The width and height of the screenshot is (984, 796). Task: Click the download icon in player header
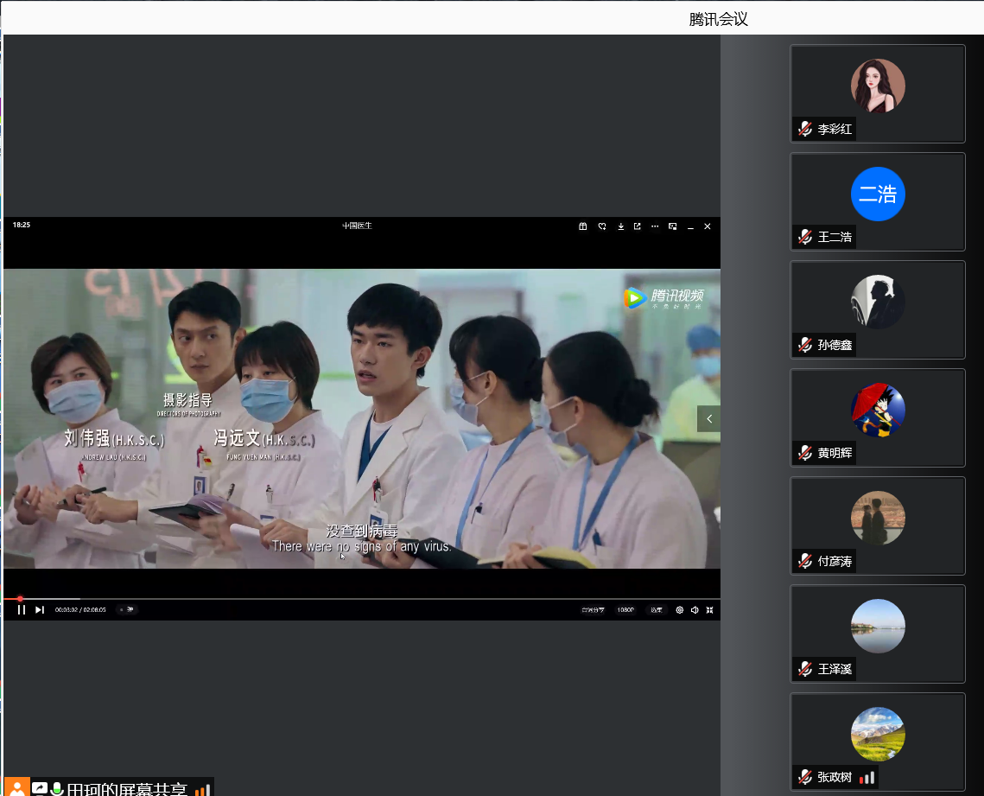[x=620, y=226]
